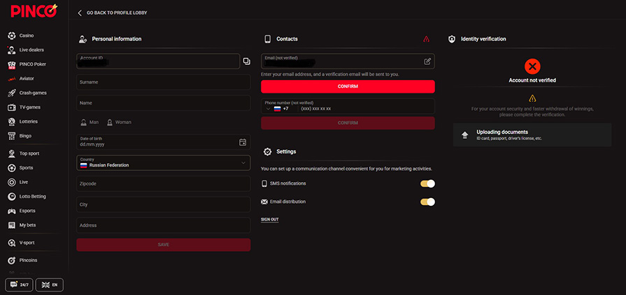Viewport: 626px width, 295px height.
Task: Click the Save button
Action: pos(163,245)
